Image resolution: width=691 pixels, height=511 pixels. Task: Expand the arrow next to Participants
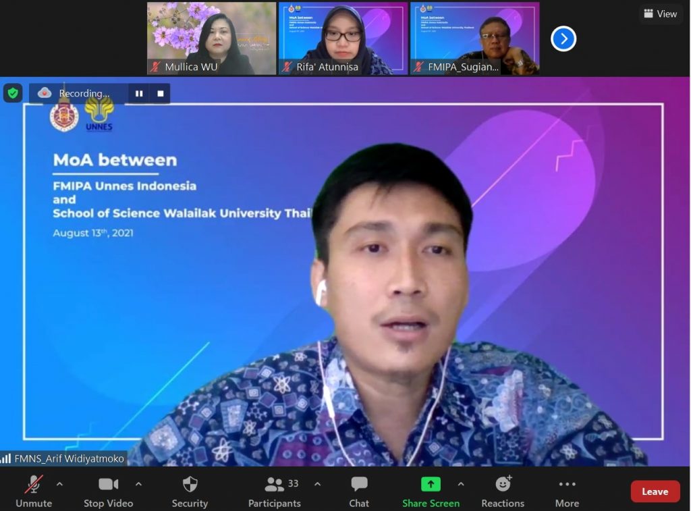[317, 484]
